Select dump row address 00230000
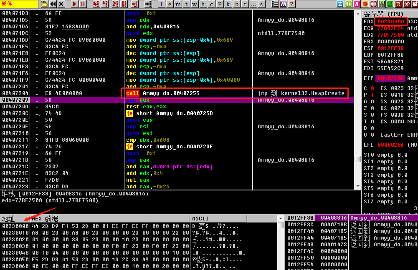 tap(15, 226)
